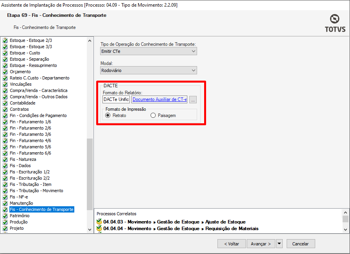Go to Compra/Venda - Outros Dados step

click(x=39, y=97)
